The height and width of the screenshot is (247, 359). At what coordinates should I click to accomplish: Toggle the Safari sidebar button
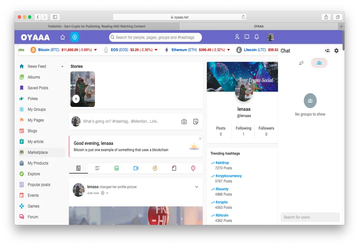(x=55, y=17)
